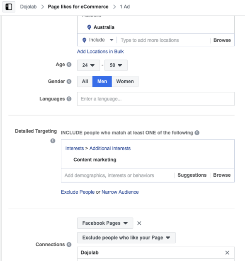This screenshot has width=245, height=264.
Task: Click the Connections info icon
Action: [69, 245]
